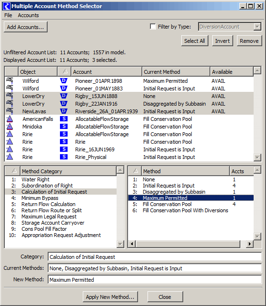This screenshot has height=306, width=266.
Task: Click the Invert selection button
Action: pos(223,41)
